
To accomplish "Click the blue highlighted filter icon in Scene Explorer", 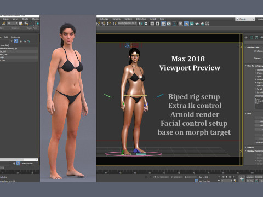I will [16, 41].
